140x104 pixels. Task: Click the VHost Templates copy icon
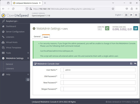pos(3,48)
